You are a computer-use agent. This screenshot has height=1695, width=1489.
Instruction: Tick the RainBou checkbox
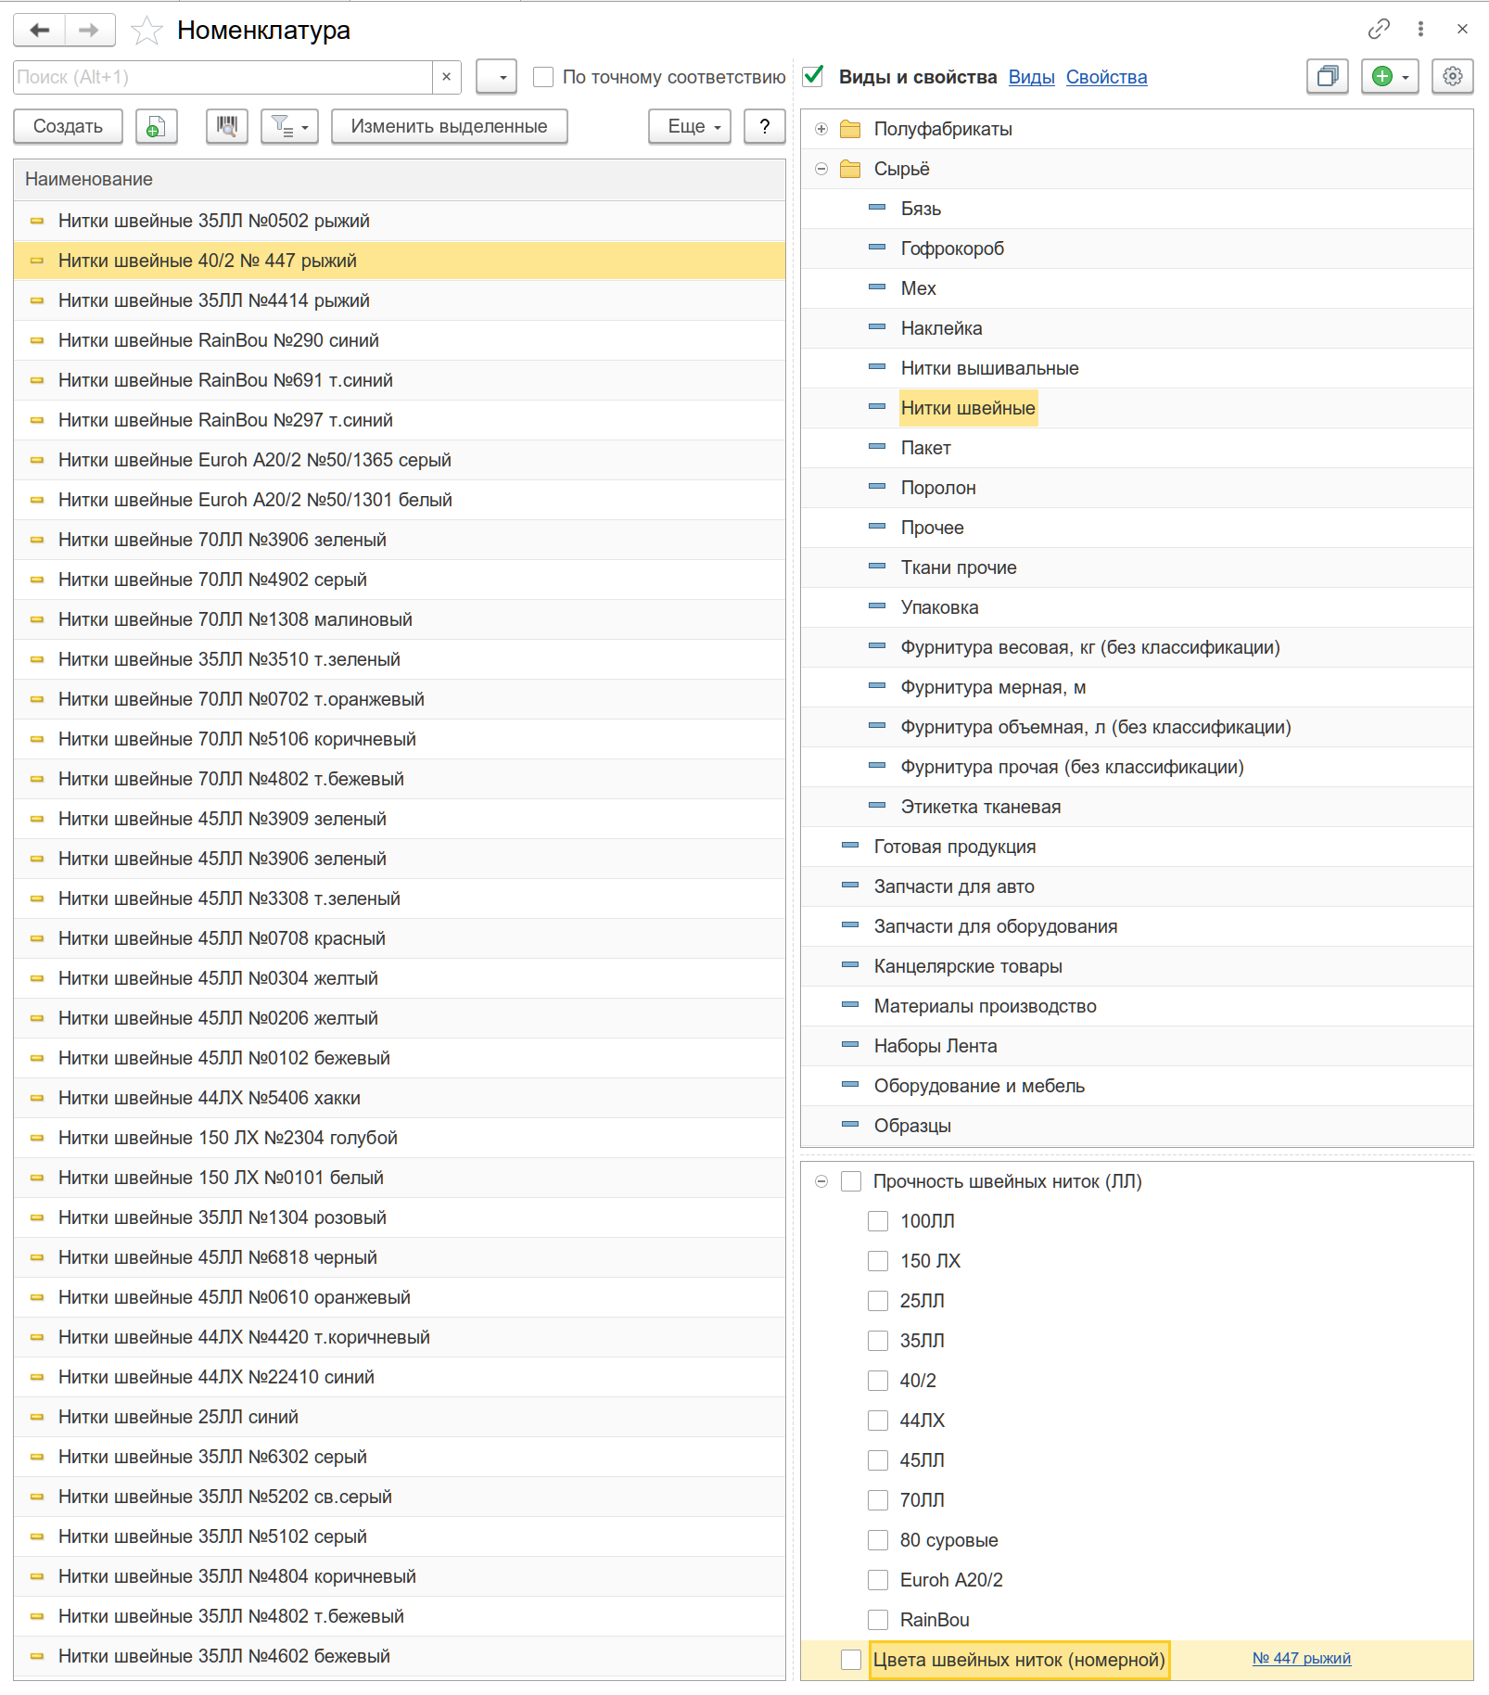tap(878, 1620)
